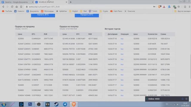Select sell order priced 523000
The image size is (191, 107).
(36, 39)
